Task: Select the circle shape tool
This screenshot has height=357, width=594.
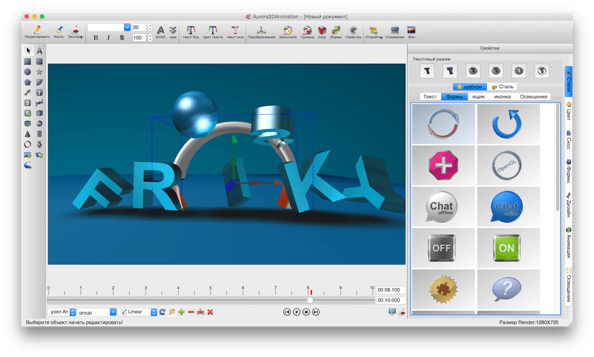Action: 28,72
